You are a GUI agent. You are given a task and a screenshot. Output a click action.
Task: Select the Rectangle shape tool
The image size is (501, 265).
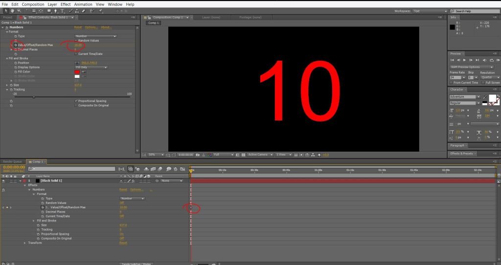tap(49, 11)
